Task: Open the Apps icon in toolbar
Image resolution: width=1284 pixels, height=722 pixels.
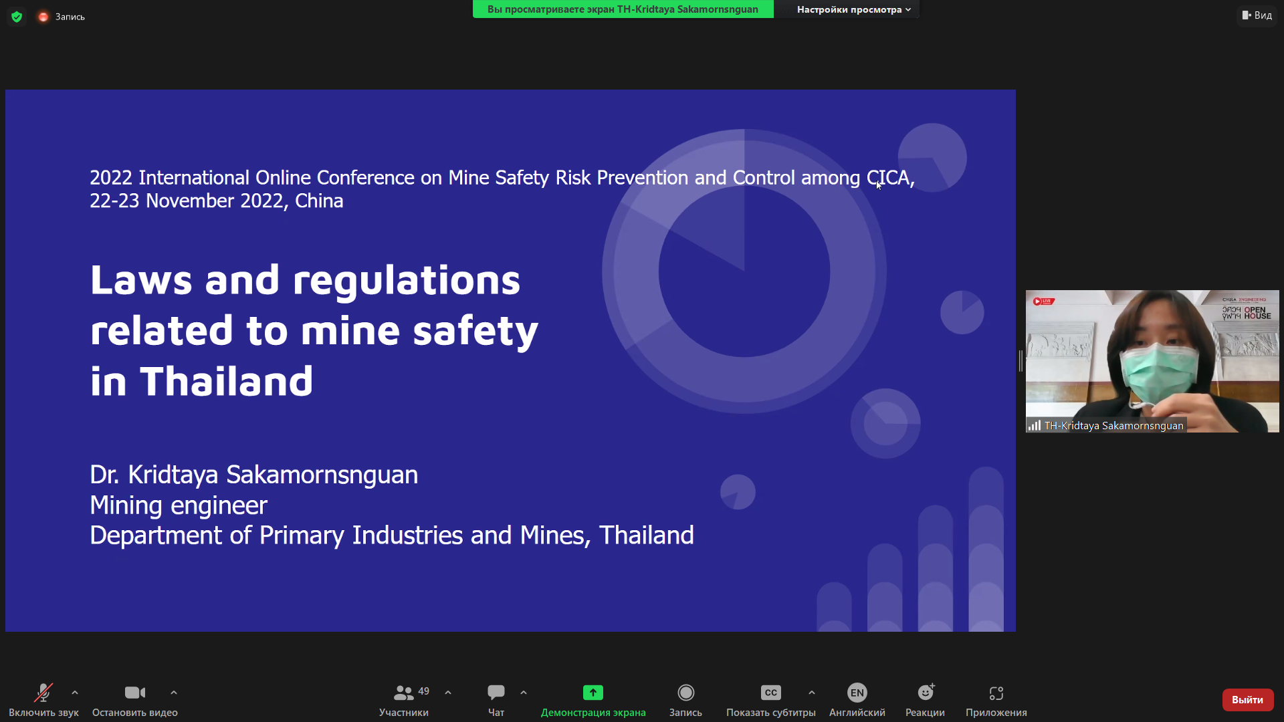Action: click(996, 693)
